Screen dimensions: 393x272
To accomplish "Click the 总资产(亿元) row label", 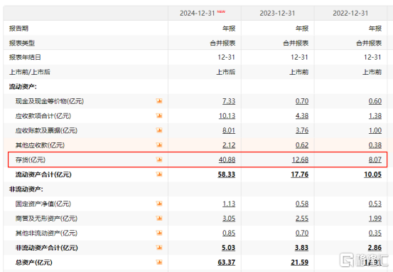I will pos(34,263).
